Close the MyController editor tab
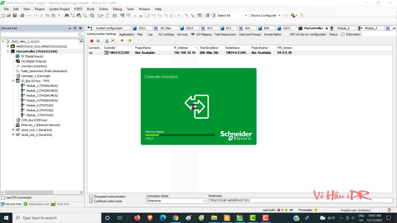 point(327,28)
